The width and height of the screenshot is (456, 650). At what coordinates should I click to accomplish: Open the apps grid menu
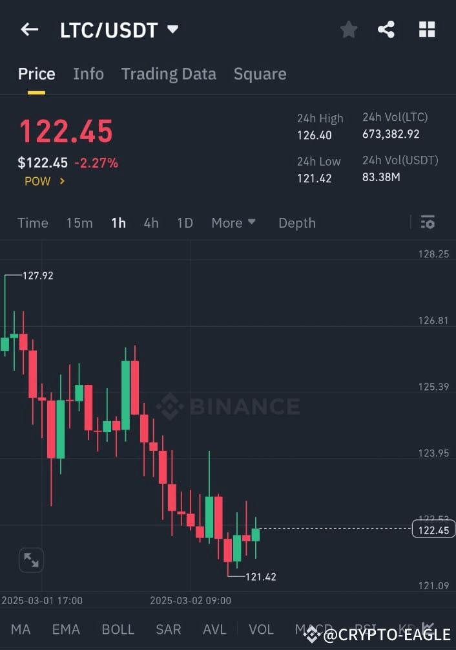coord(427,29)
